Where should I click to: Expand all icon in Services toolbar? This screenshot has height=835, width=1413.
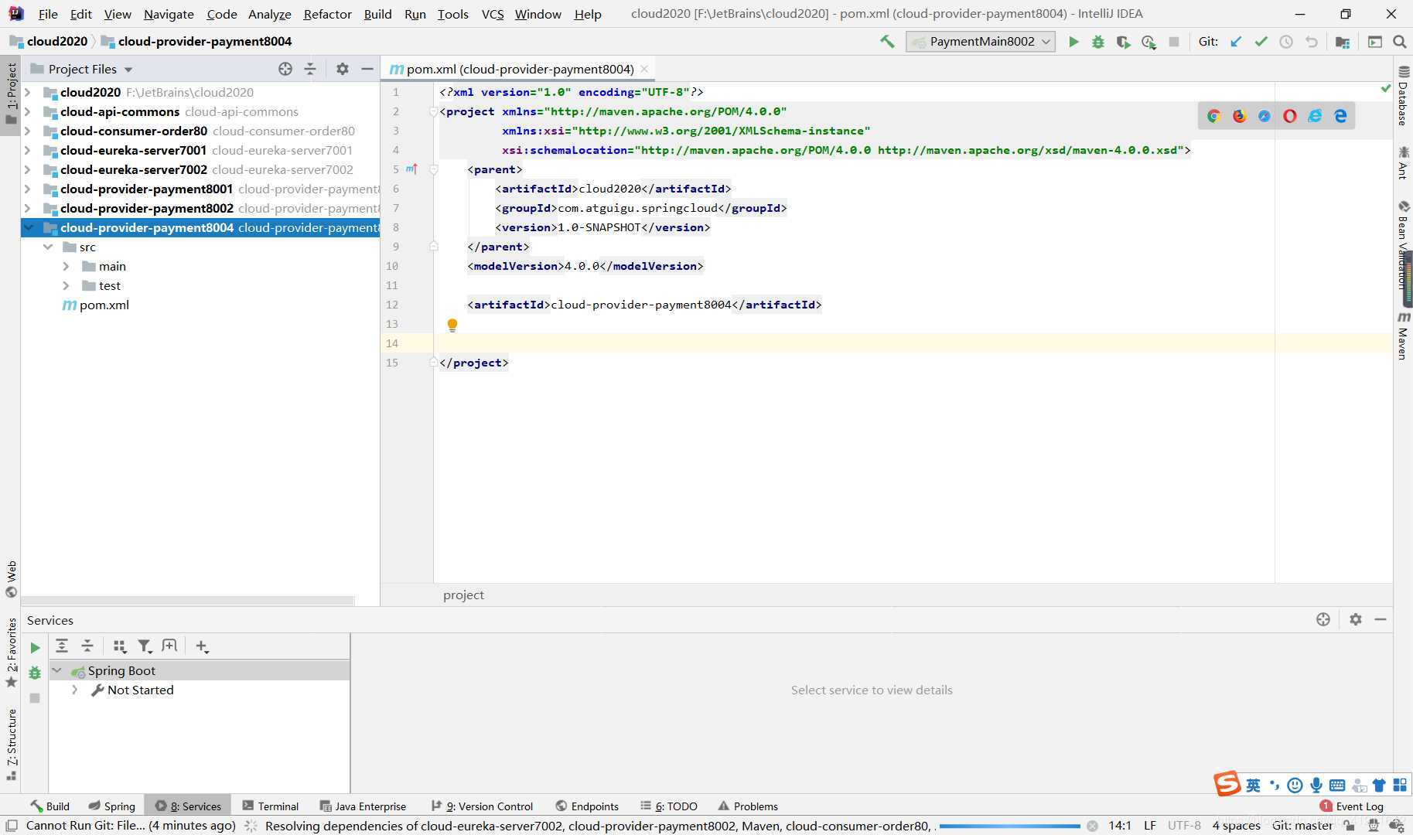tap(62, 646)
